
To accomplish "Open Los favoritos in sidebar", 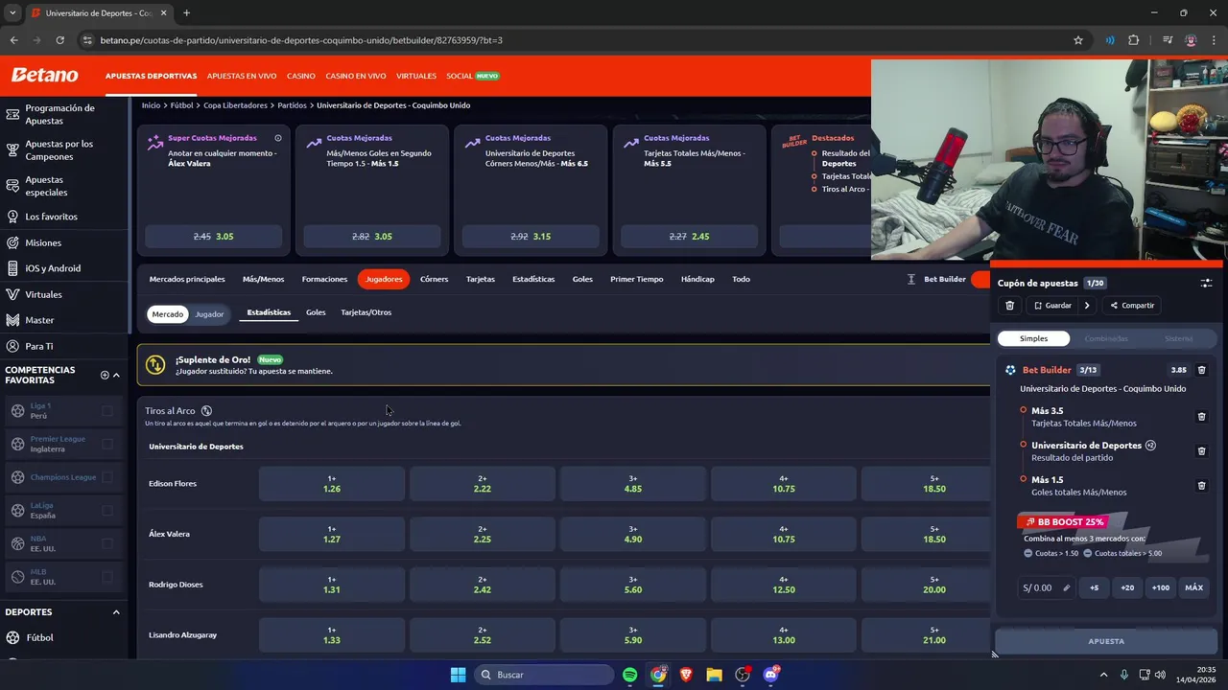I will pyautogui.click(x=51, y=217).
